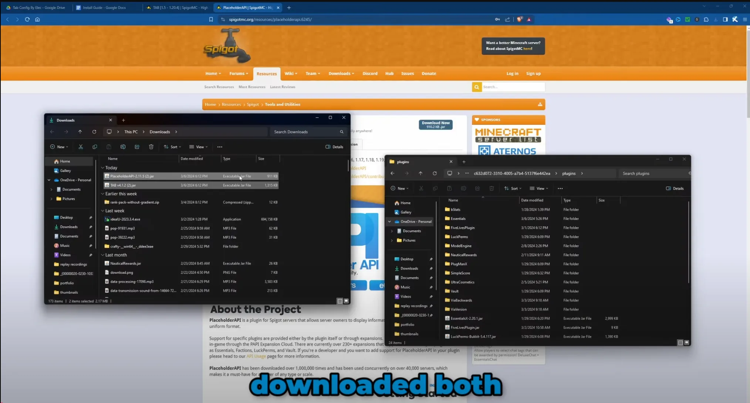Open the Downloads menu on Spigot navbar
This screenshot has width=750, height=403.
tap(341, 73)
